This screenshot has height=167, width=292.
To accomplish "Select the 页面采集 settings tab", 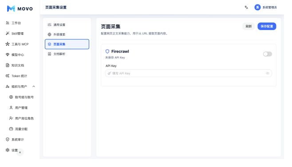I will coord(67,44).
